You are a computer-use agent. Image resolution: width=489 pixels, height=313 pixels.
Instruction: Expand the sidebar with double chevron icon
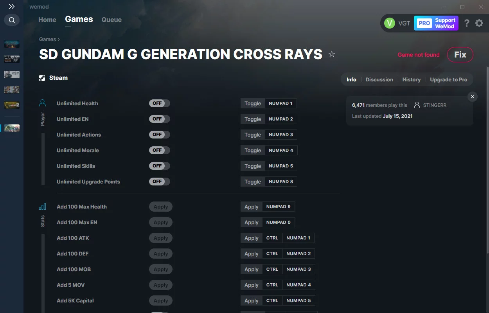(12, 7)
